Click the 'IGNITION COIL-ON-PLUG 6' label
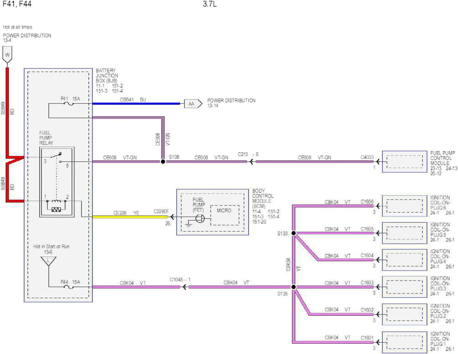Image resolution: width=458 pixels, height=354 pixels. point(440,202)
